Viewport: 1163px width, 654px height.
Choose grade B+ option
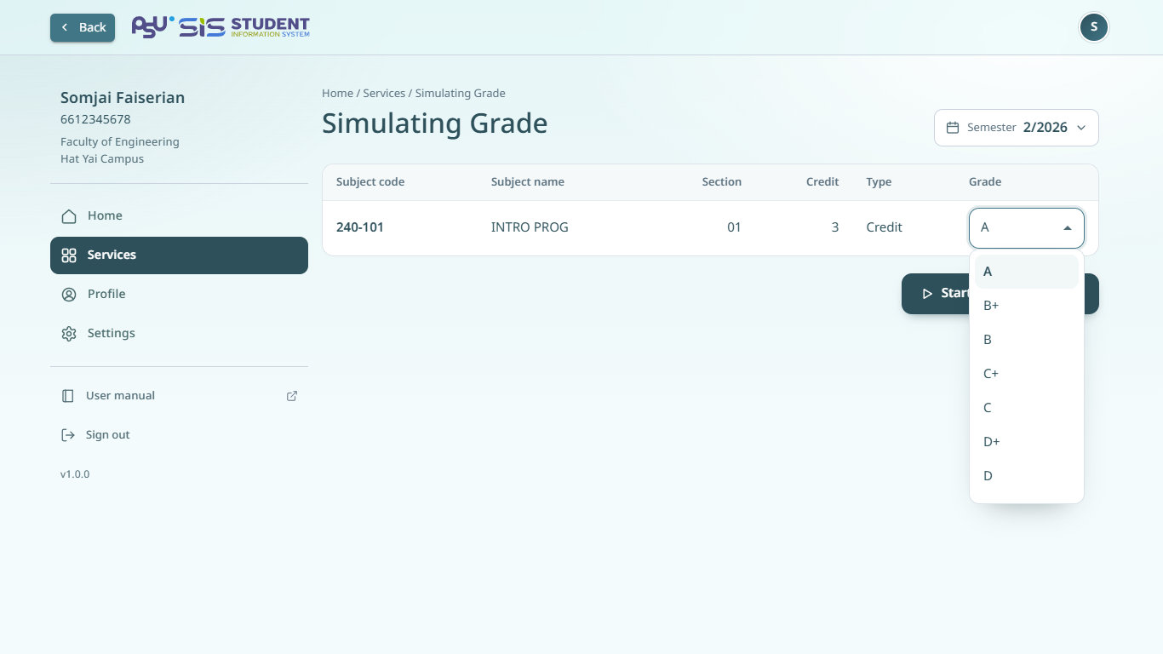[x=1027, y=306]
